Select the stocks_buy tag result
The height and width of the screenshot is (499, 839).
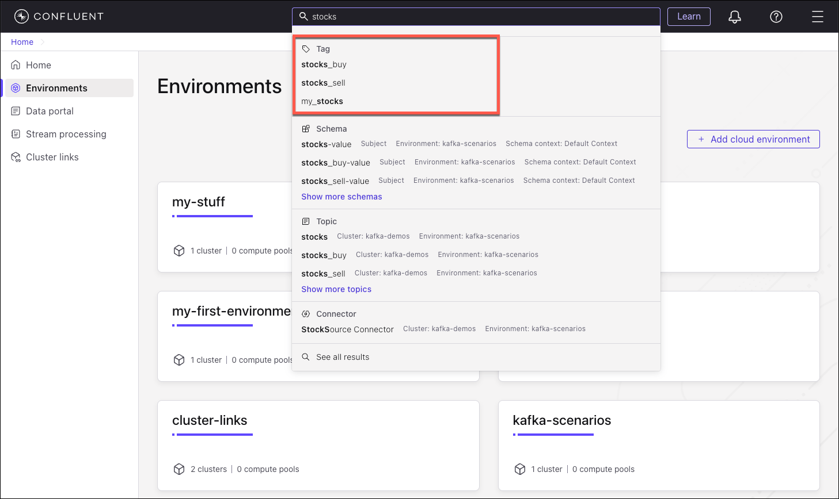tap(324, 64)
